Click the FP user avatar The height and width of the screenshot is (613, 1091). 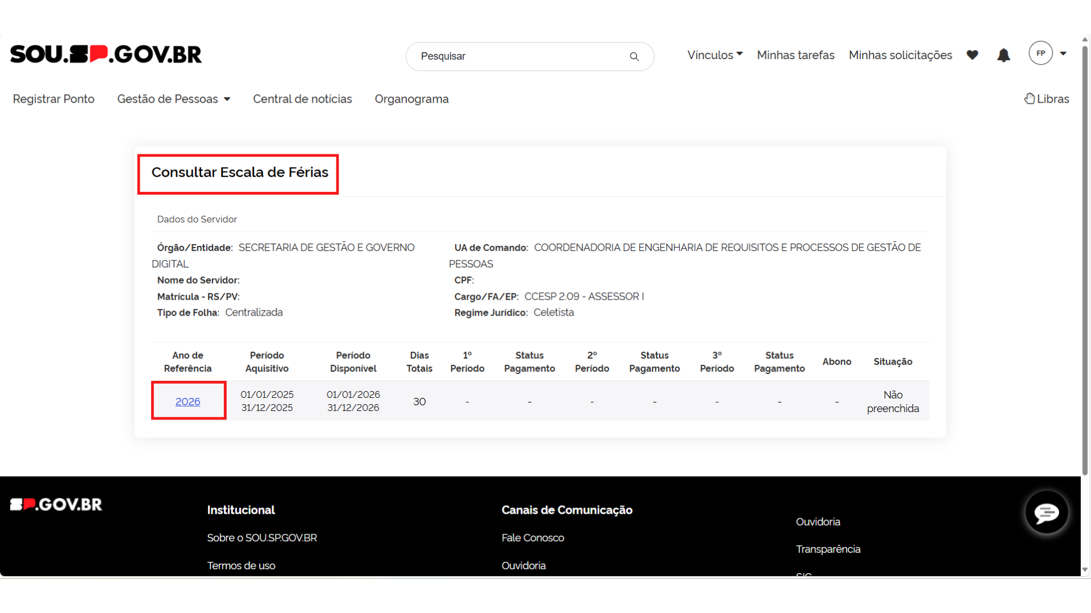[1040, 53]
